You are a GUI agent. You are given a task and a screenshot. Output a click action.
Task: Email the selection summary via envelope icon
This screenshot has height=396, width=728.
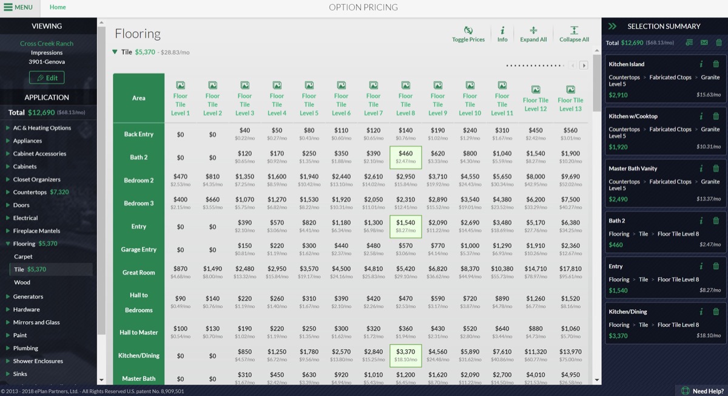point(704,43)
